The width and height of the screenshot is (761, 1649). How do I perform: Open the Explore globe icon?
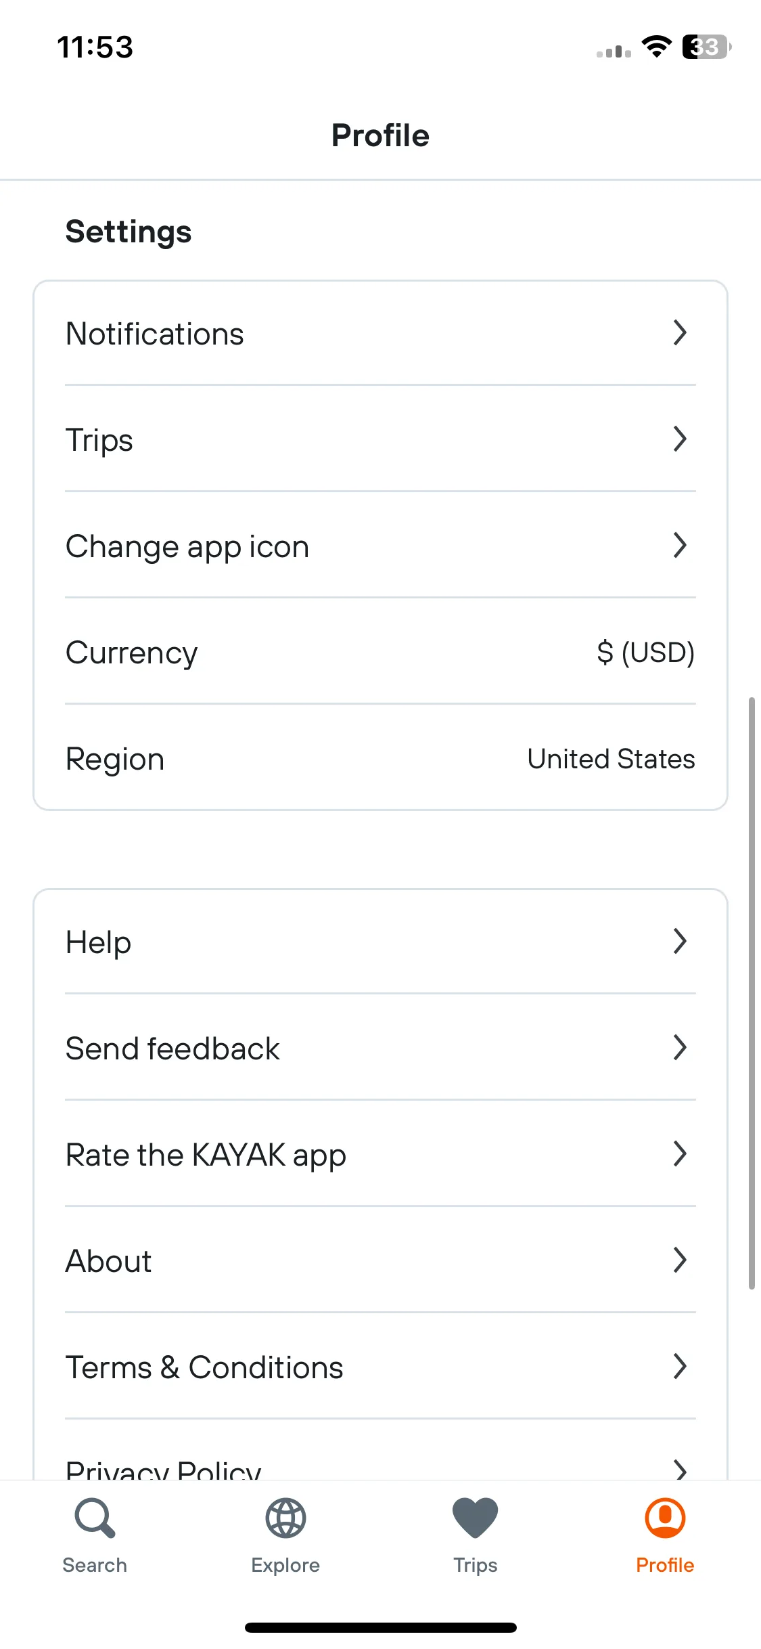pos(285,1518)
